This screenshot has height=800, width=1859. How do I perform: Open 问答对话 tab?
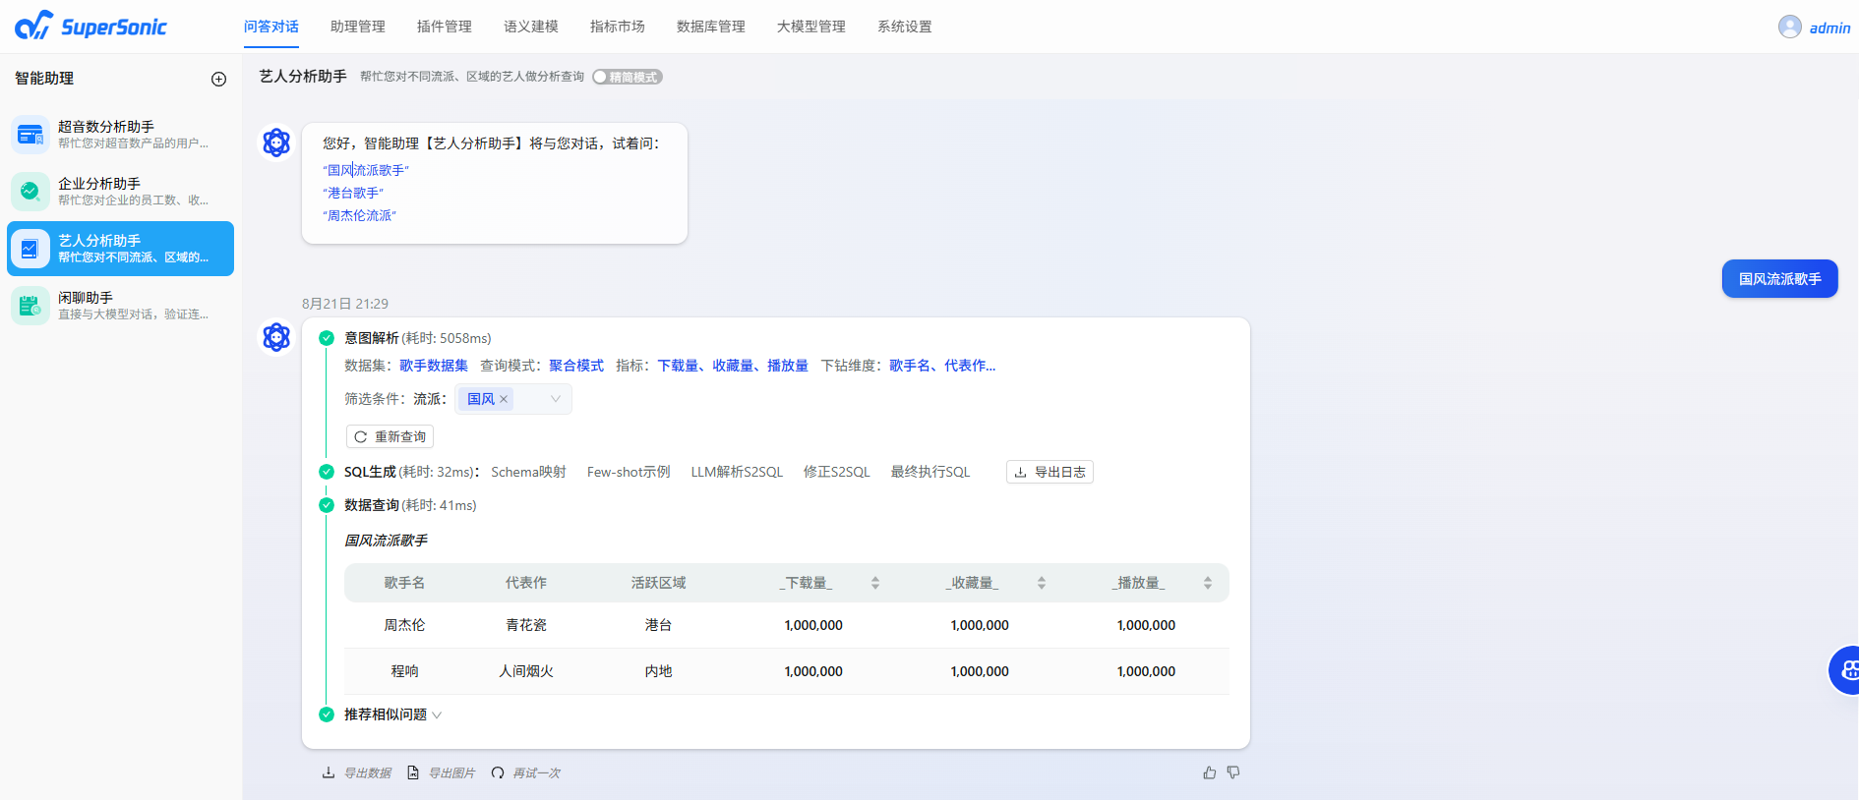[x=271, y=27]
